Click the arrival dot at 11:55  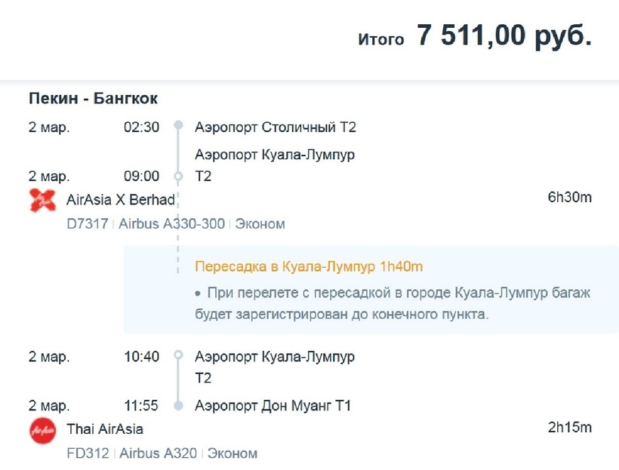pyautogui.click(x=178, y=405)
